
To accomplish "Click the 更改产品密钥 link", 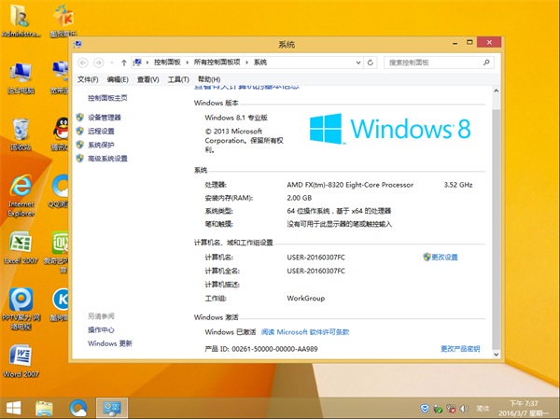I will pyautogui.click(x=460, y=348).
